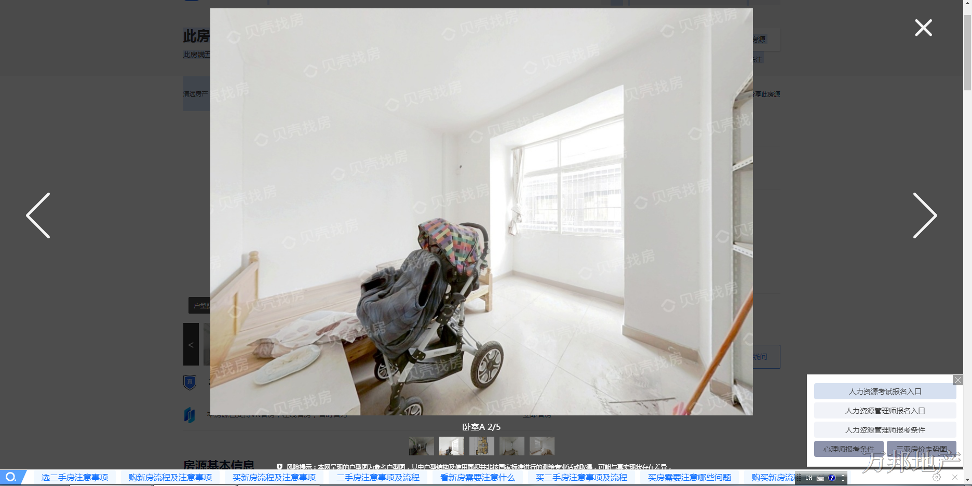972x486 pixels.
Task: Open the fifth gallery thumbnail
Action: [x=542, y=446]
